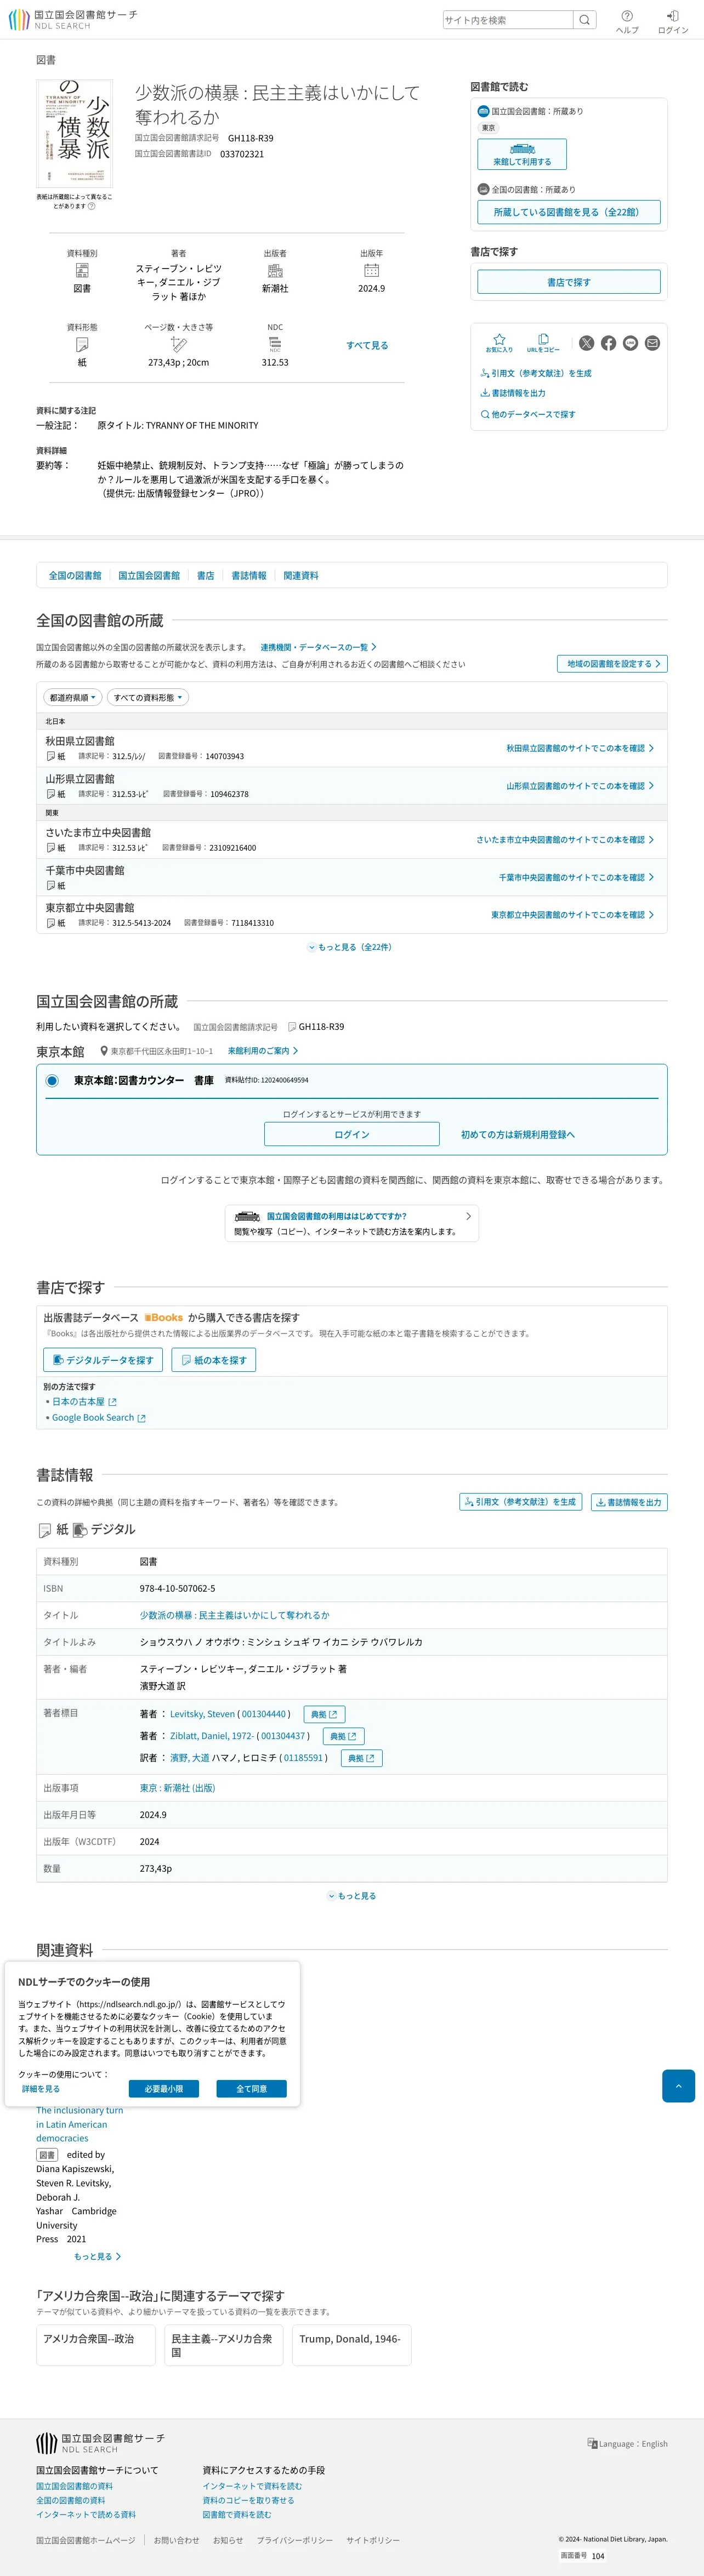Screen dimensions: 704x2576
Task: Open 東京 : 新潮社 (出版) publisher link
Action: (x=177, y=1788)
